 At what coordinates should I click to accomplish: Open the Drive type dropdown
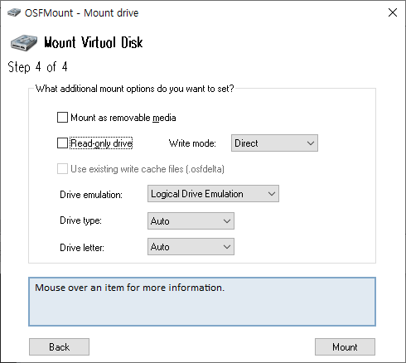pos(191,220)
